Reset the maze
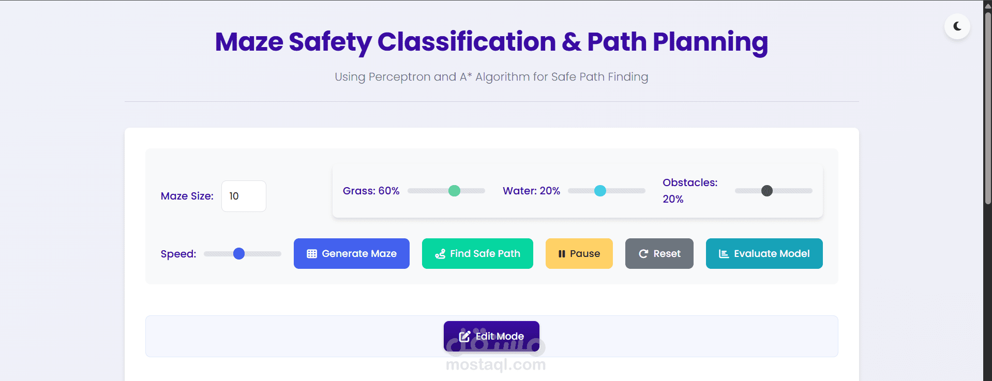Screen dimensions: 992x381 click(659, 254)
